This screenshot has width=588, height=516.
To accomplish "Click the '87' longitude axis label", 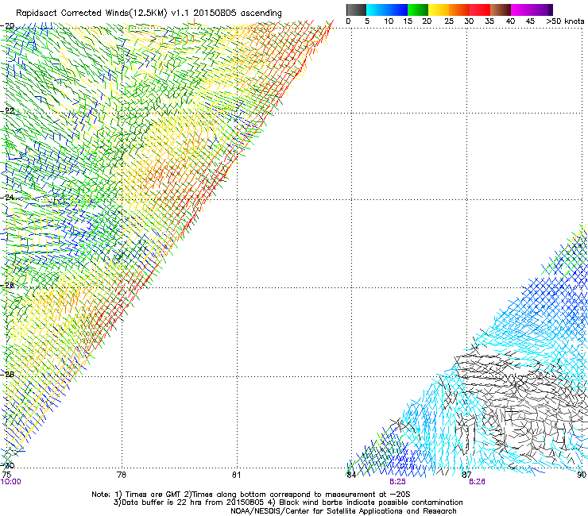I will 466,475.
